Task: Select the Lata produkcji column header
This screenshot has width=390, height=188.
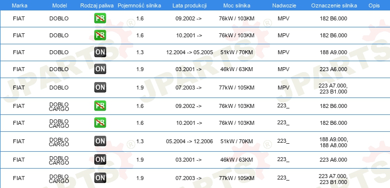Action: pyautogui.click(x=190, y=5)
